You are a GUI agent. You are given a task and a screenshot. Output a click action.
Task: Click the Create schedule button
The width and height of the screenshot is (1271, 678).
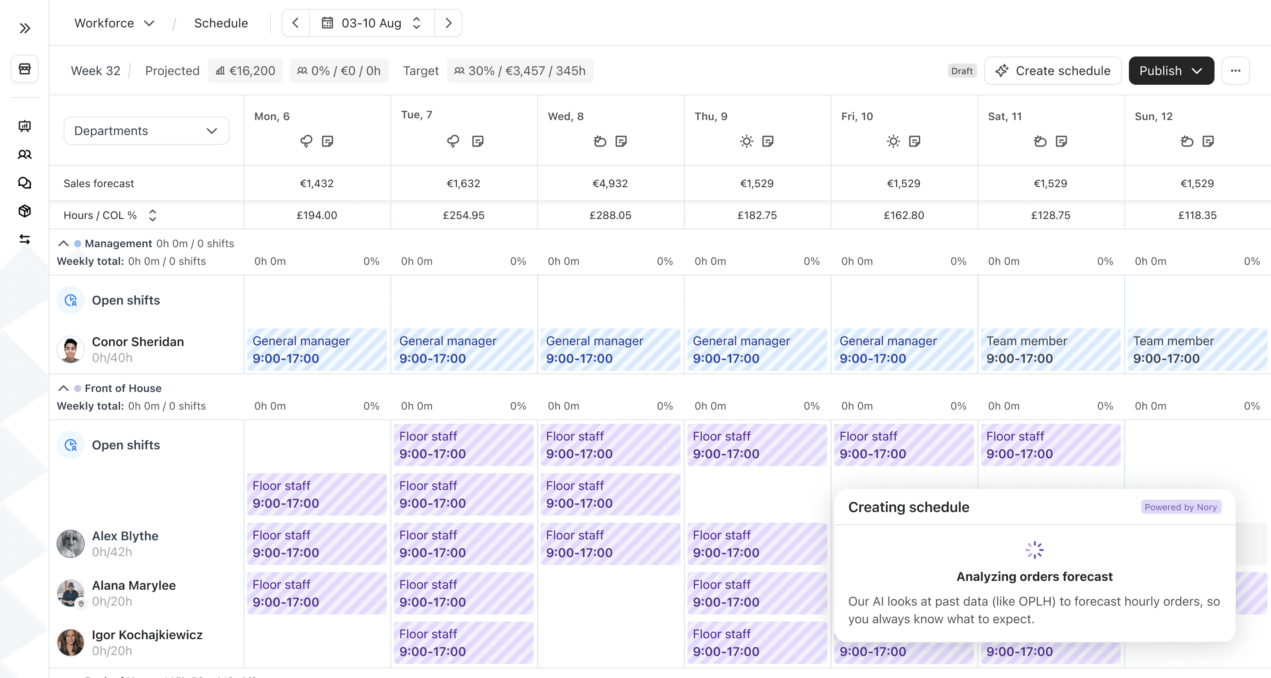tap(1053, 71)
